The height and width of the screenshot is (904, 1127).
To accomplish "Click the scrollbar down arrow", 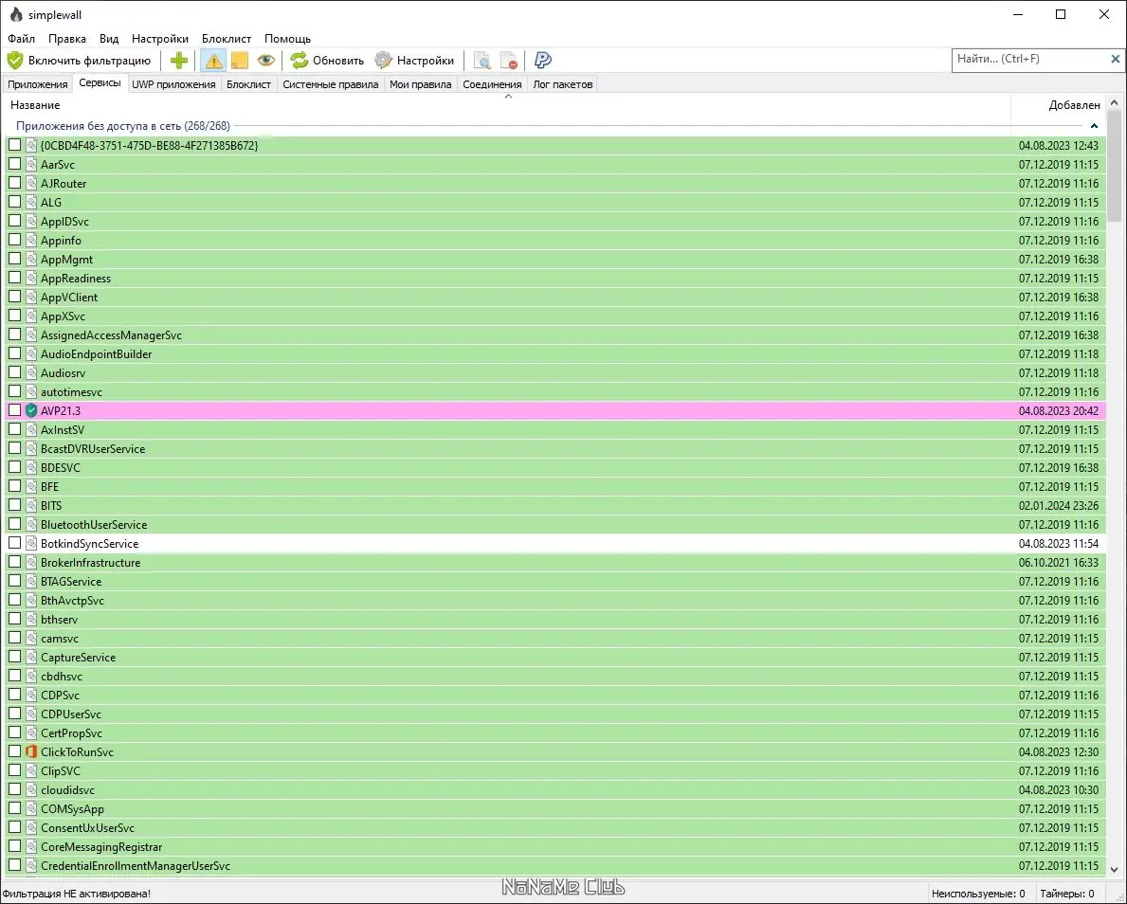I will coord(1114,869).
